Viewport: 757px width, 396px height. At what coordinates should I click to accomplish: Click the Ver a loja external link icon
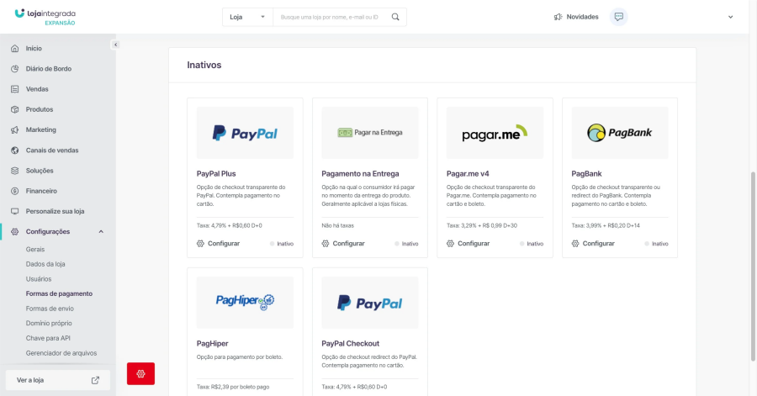coord(95,380)
